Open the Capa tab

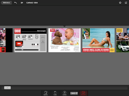coord(55,93)
